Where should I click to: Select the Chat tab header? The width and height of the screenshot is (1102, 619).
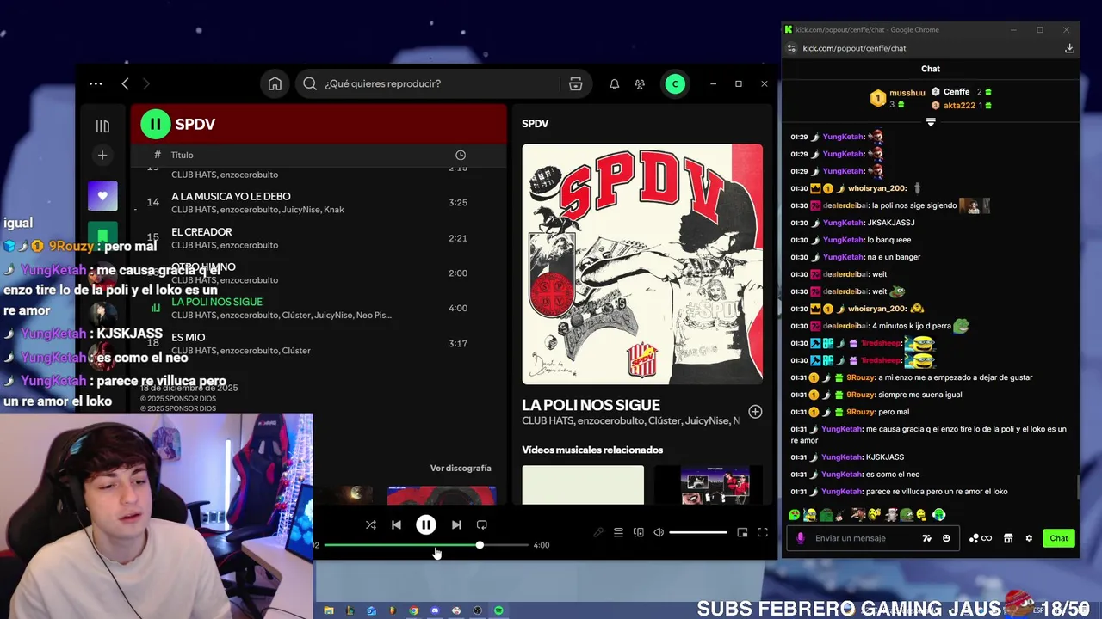[931, 69]
